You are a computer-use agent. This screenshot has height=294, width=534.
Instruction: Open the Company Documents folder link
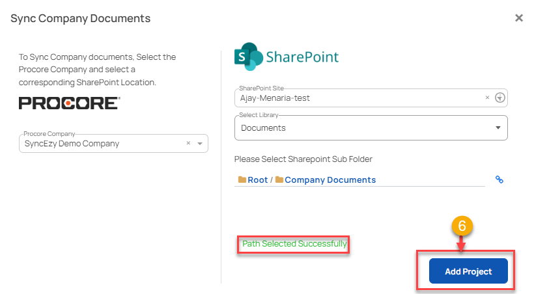point(330,180)
